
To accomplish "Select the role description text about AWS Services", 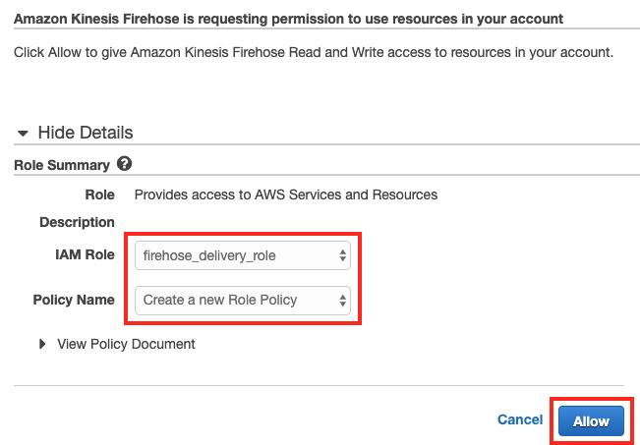I will coord(286,195).
